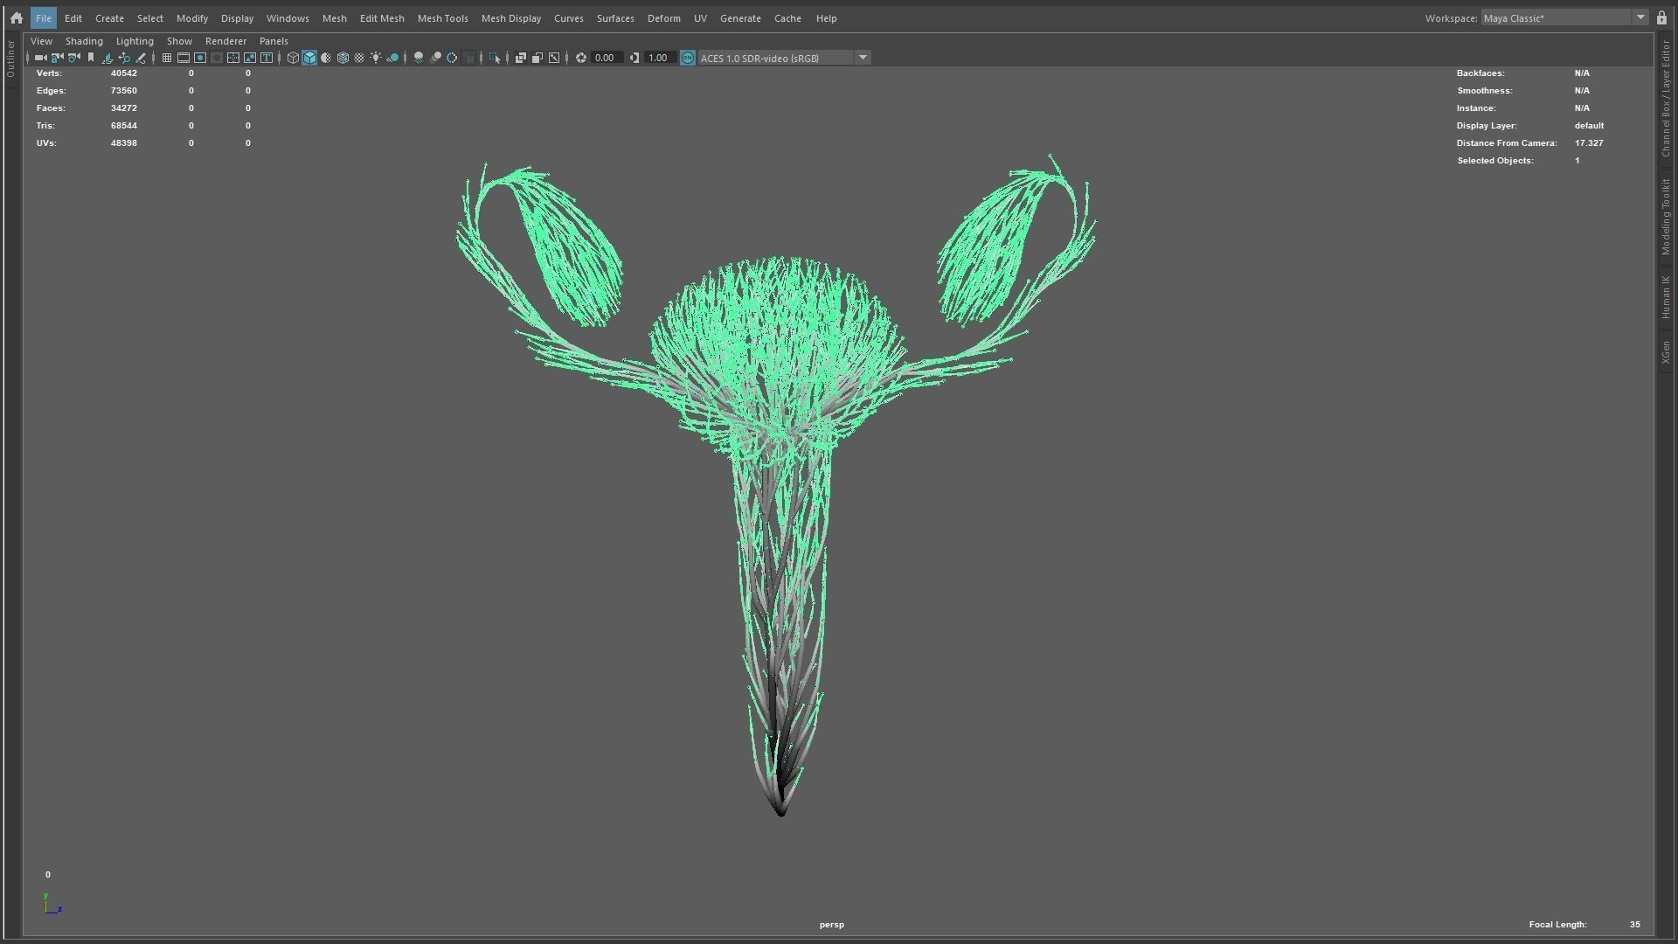The image size is (1678, 944).
Task: Open the ACES 1.0 SDR-video view transform dropdown
Action: click(x=784, y=58)
